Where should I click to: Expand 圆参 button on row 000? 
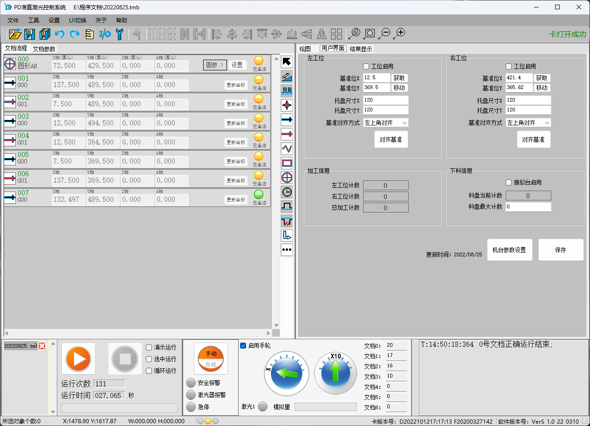215,65
